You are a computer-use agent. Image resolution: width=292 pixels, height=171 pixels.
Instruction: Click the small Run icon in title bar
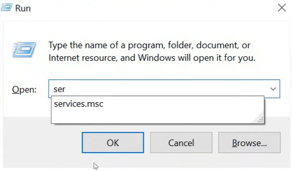pos(6,8)
